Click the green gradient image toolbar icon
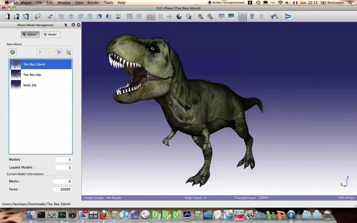This screenshot has height=223, width=357. pyautogui.click(x=231, y=16)
